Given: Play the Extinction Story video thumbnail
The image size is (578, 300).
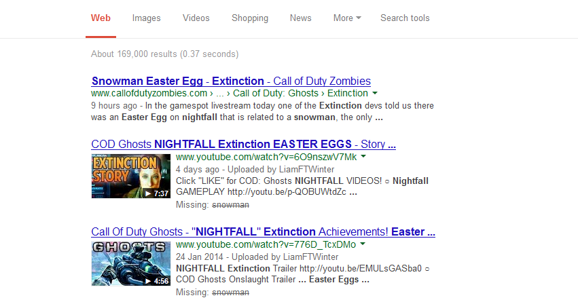Looking at the screenshot, I should tap(131, 176).
